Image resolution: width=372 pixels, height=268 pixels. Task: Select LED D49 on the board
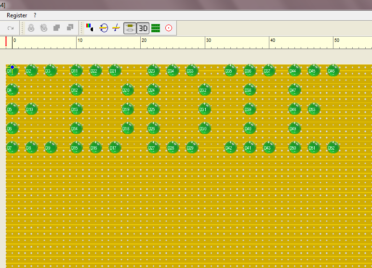click(x=294, y=128)
